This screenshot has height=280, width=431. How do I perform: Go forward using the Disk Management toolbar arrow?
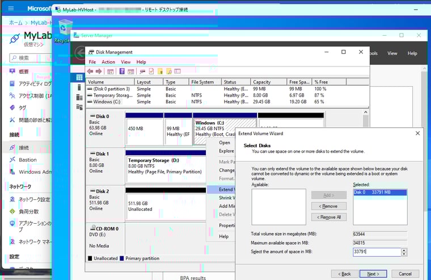point(99,72)
